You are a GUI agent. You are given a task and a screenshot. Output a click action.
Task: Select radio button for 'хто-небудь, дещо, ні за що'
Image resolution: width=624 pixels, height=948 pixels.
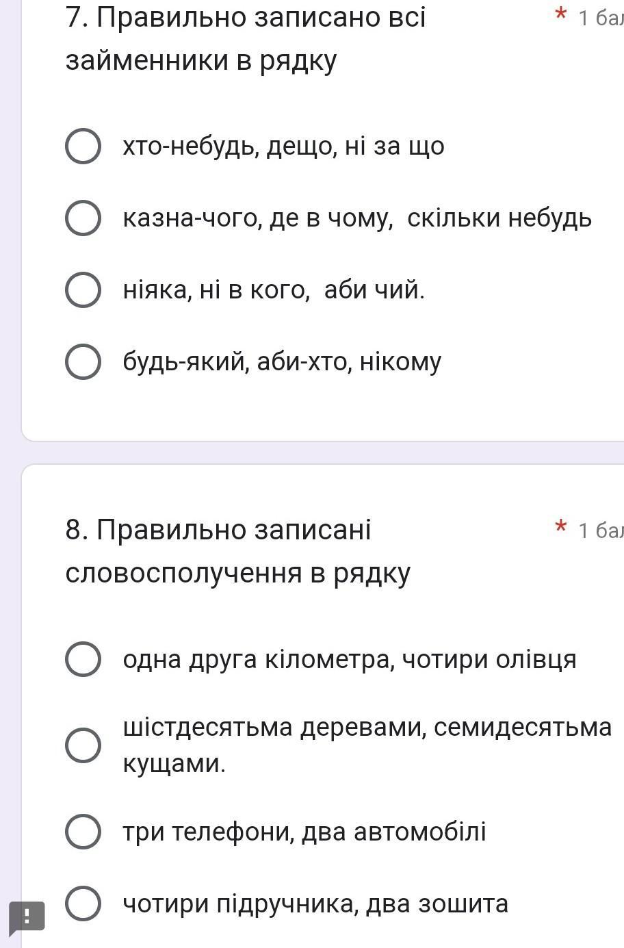(83, 146)
